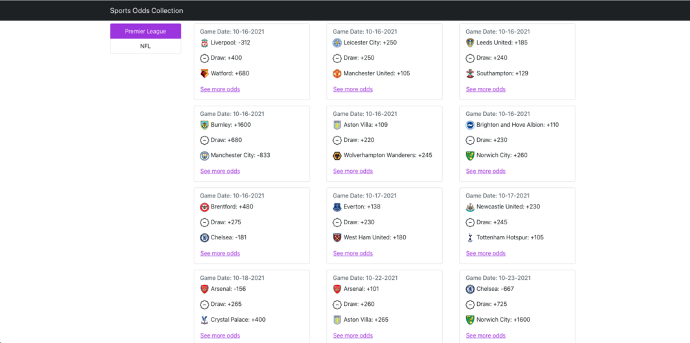
Task: Click the 'Arsenal: -156' odds text
Action: [x=229, y=289]
